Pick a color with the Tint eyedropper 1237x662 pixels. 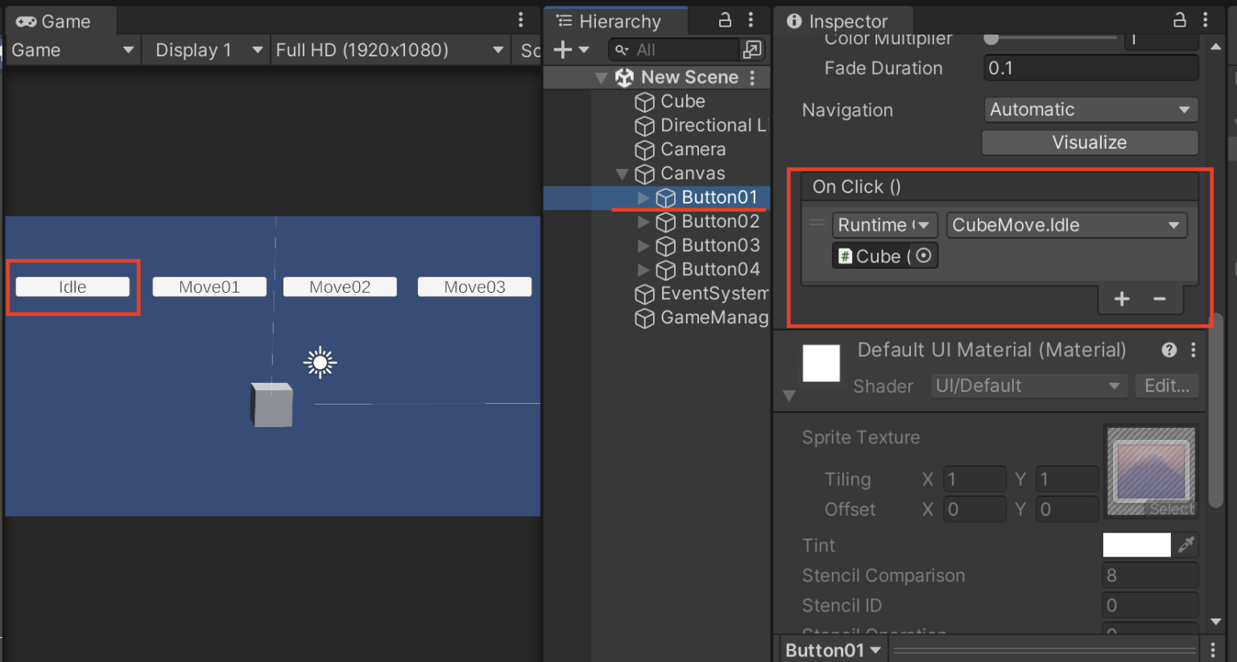pos(1185,545)
